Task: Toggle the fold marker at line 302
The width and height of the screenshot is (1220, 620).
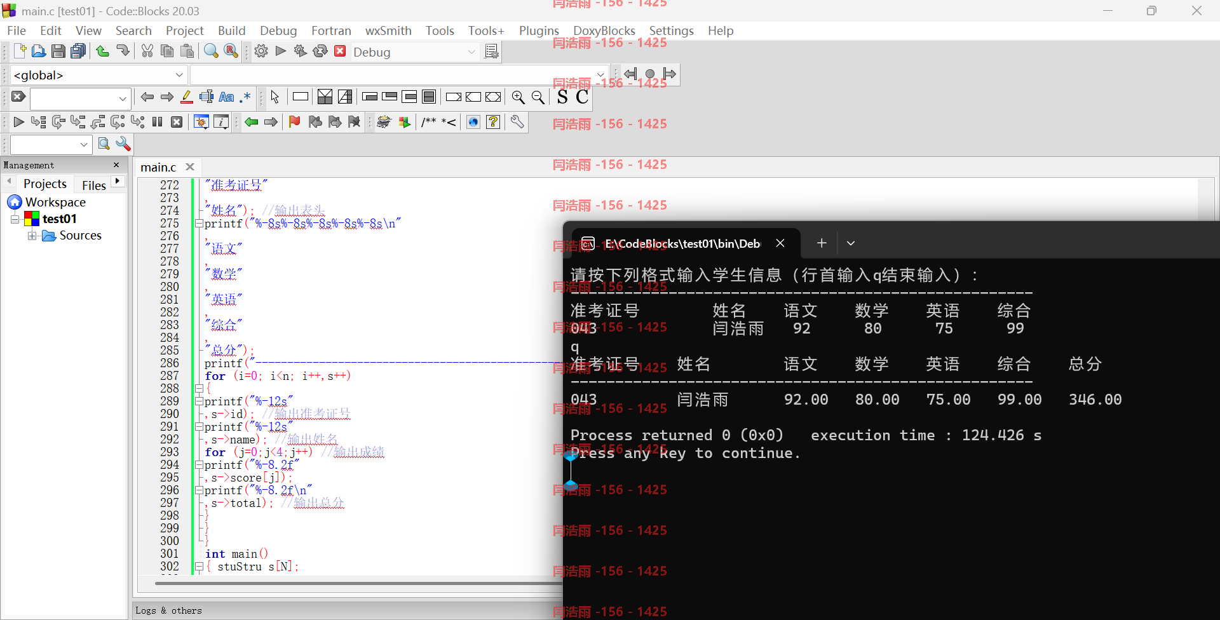Action: tap(199, 567)
